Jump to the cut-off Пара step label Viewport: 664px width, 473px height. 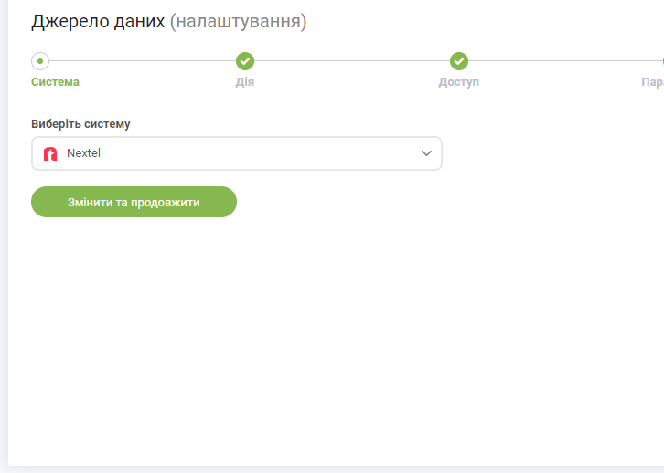[x=652, y=82]
